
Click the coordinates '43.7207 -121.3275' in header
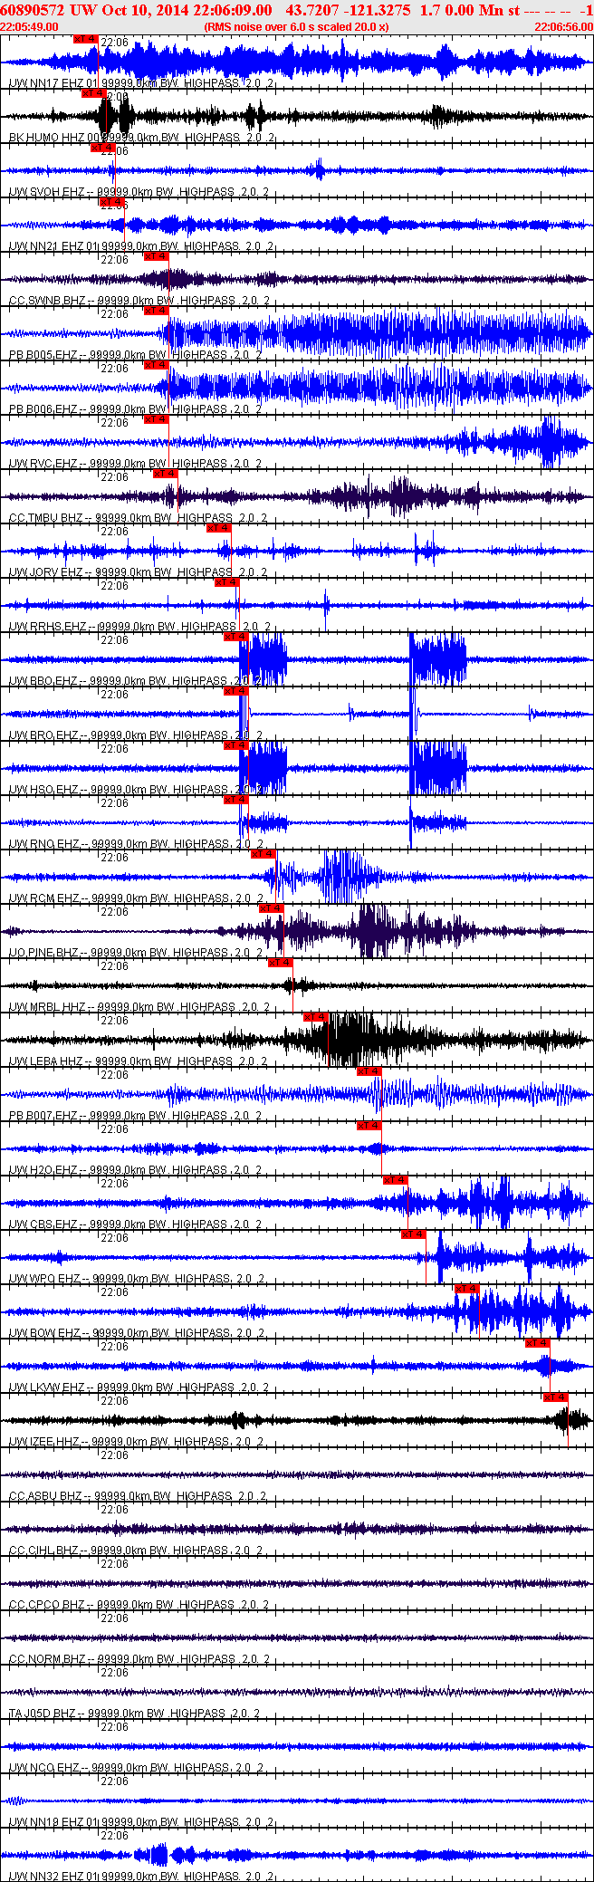tap(348, 10)
